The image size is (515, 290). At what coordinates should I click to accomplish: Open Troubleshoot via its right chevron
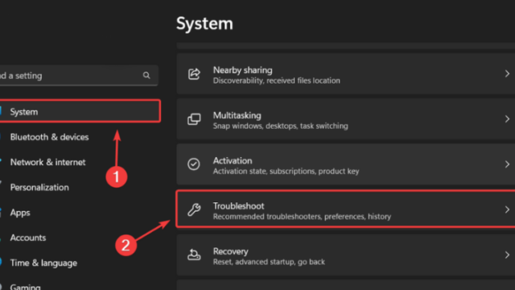tap(507, 209)
